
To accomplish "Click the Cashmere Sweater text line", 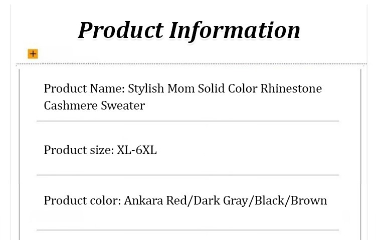I will (94, 105).
